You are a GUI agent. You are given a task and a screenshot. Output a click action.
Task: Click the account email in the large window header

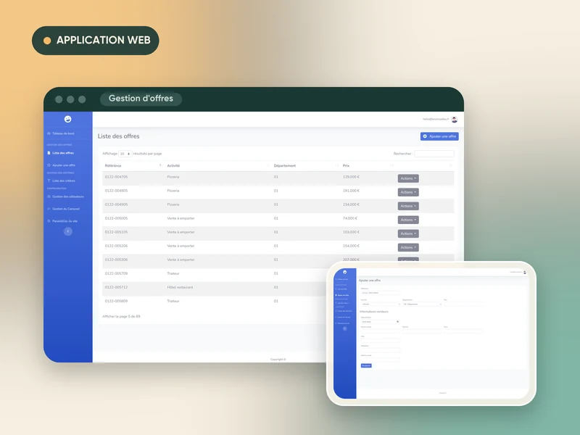[436, 119]
